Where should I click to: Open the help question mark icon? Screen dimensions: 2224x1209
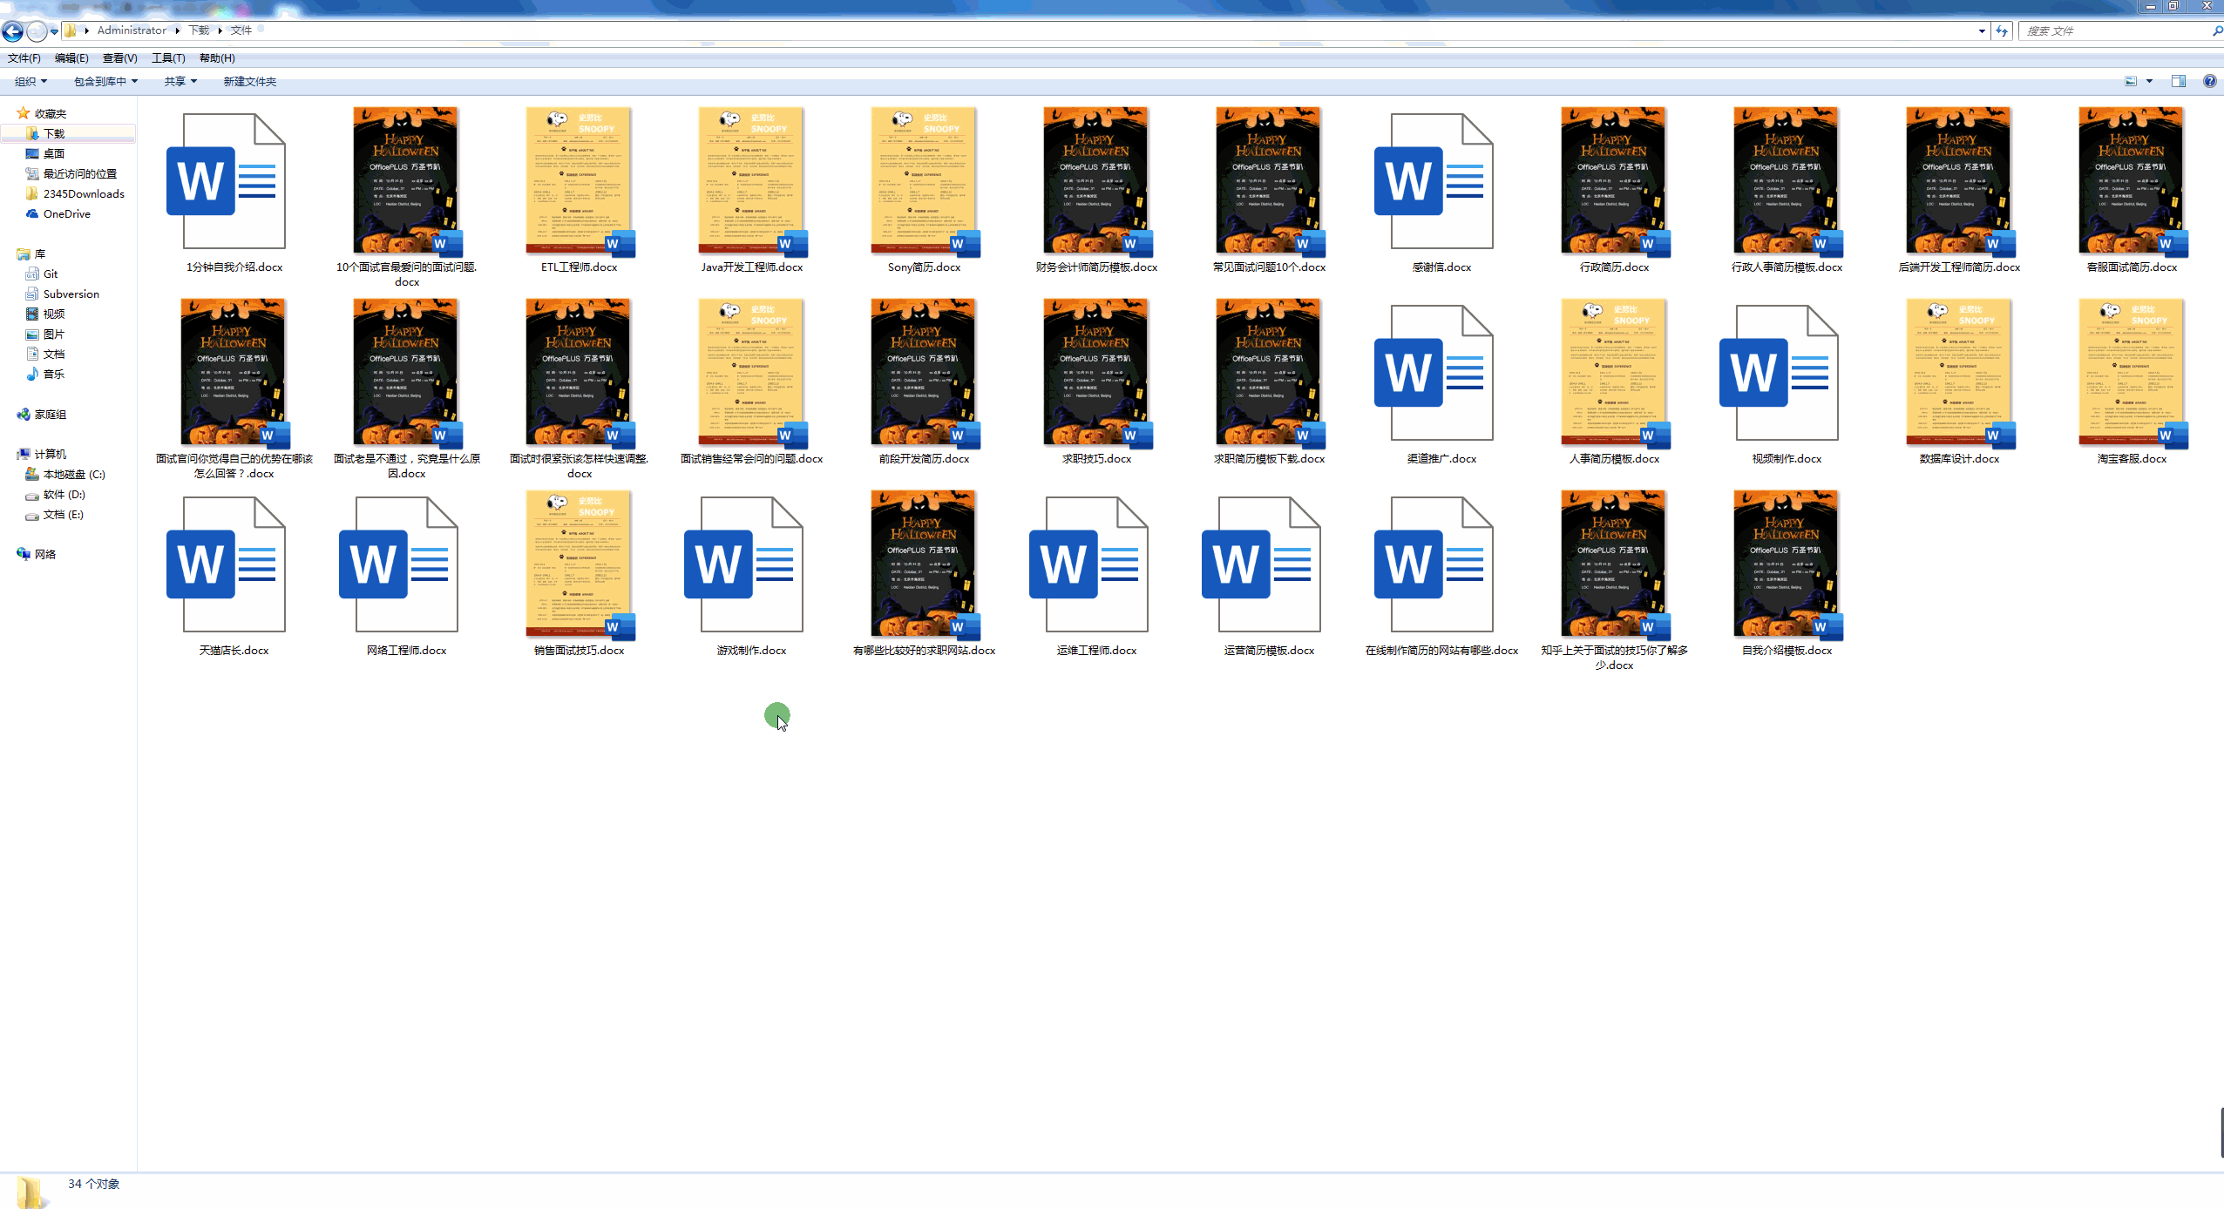[2209, 81]
